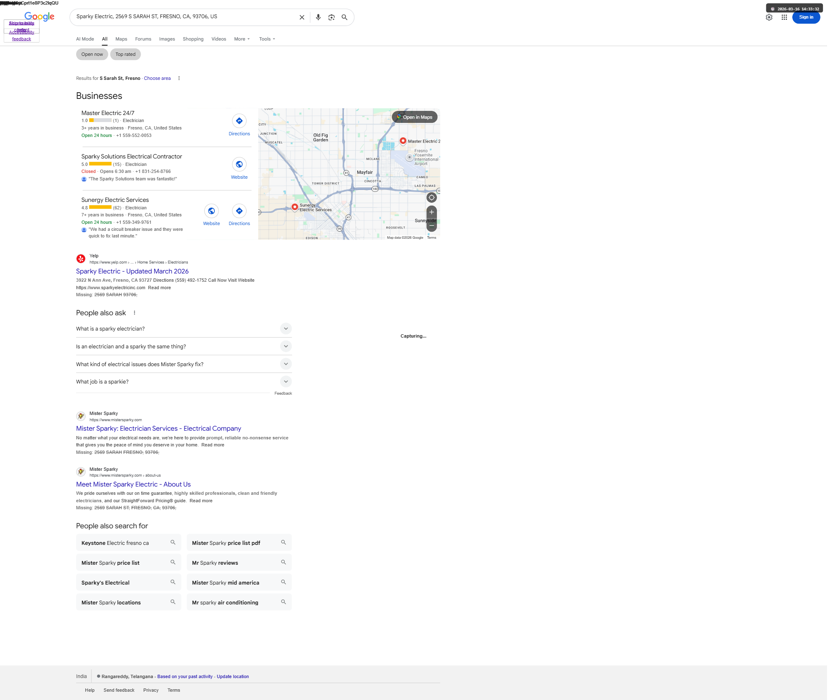This screenshot has width=837, height=700.
Task: Open Yelp Sparky Electric result link
Action: click(132, 271)
